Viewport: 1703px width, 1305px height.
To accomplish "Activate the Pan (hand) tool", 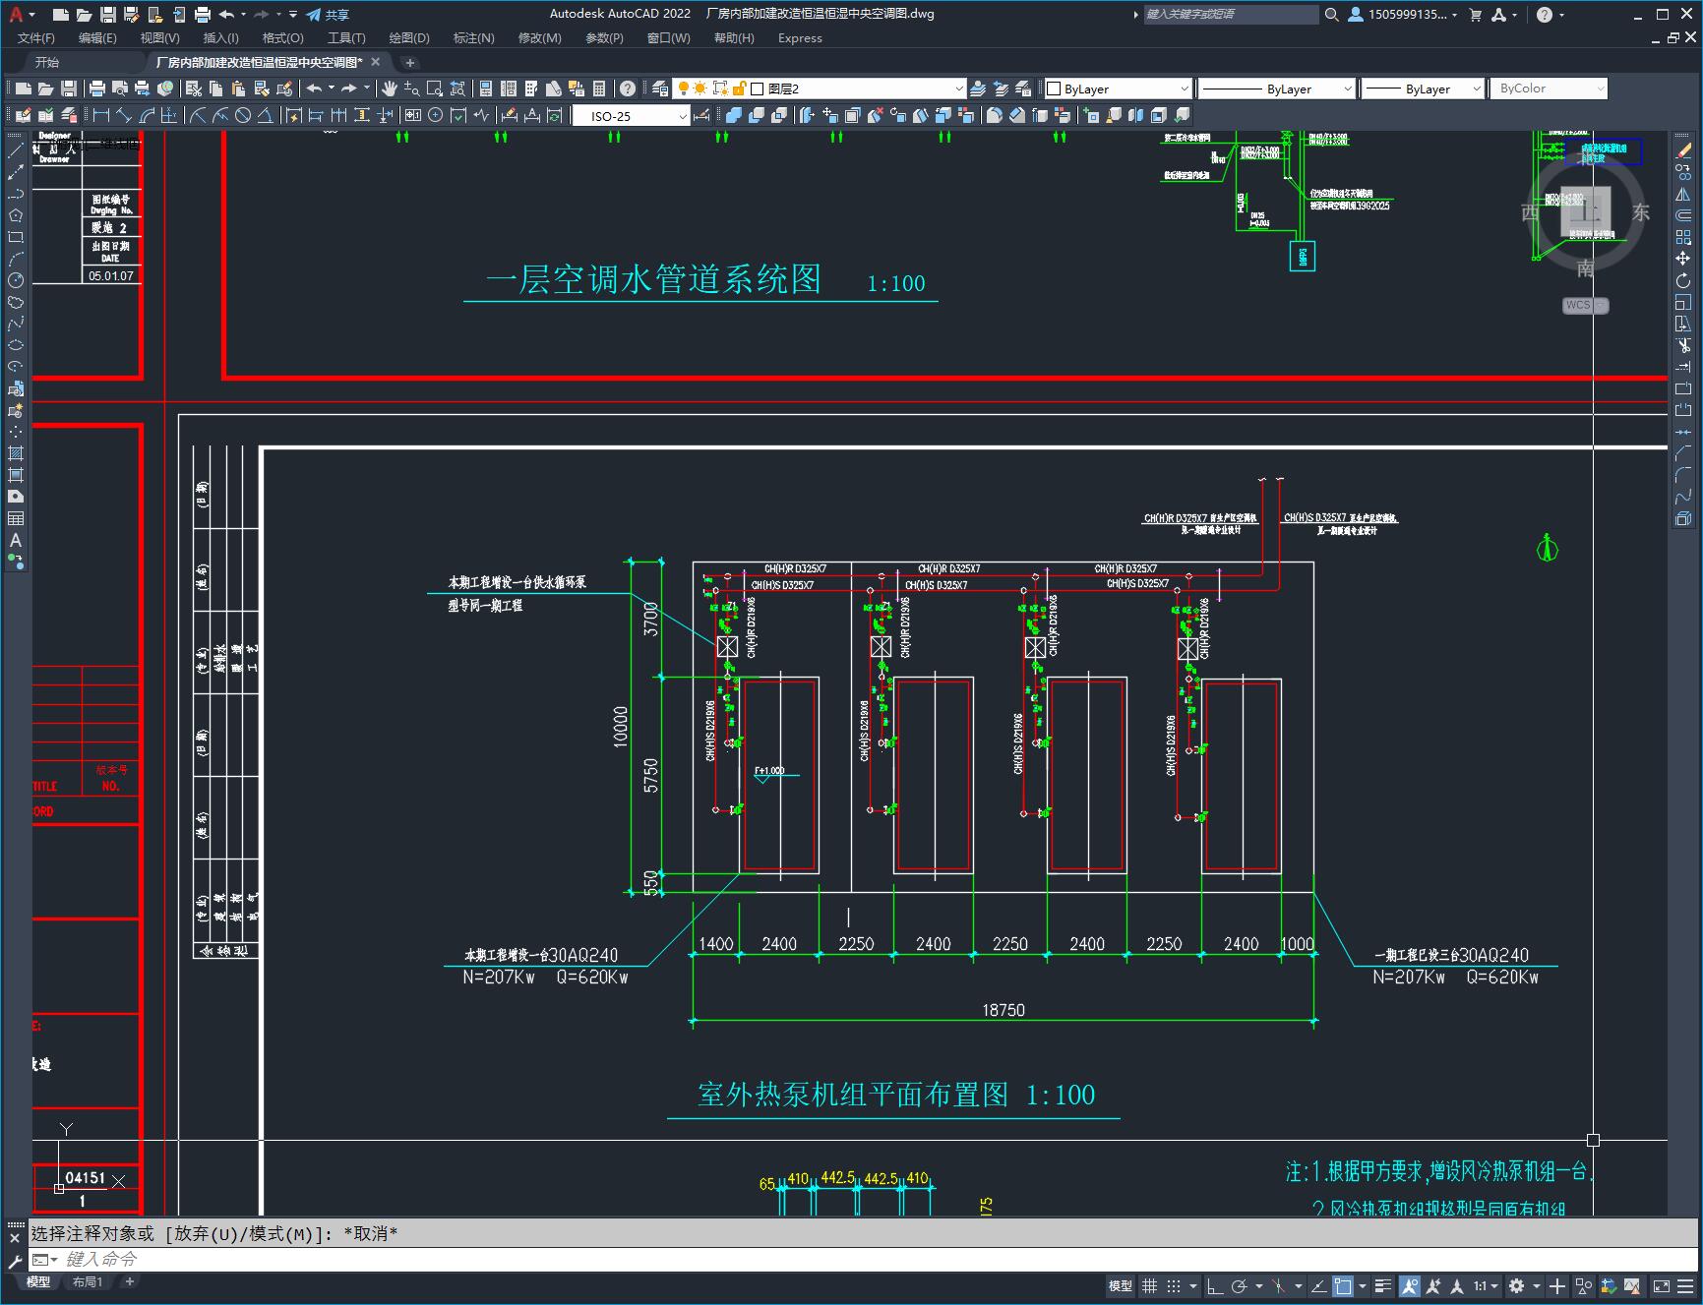I will pos(390,89).
